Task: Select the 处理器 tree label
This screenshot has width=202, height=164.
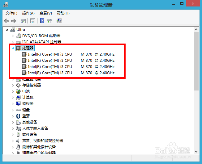Action: point(28,48)
